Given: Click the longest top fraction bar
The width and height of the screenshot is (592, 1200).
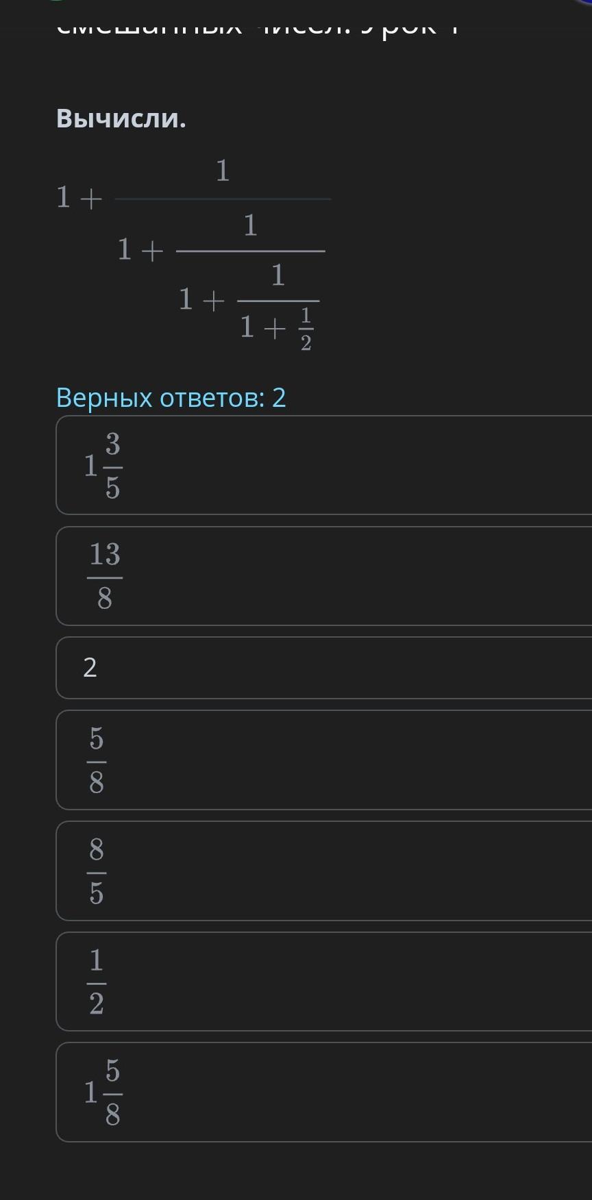Looking at the screenshot, I should [x=223, y=199].
